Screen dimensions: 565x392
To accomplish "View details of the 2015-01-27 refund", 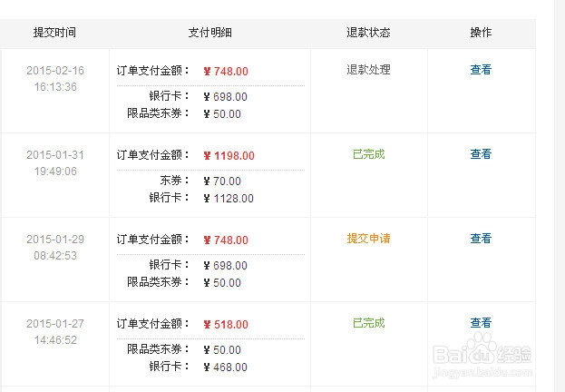I will [481, 323].
